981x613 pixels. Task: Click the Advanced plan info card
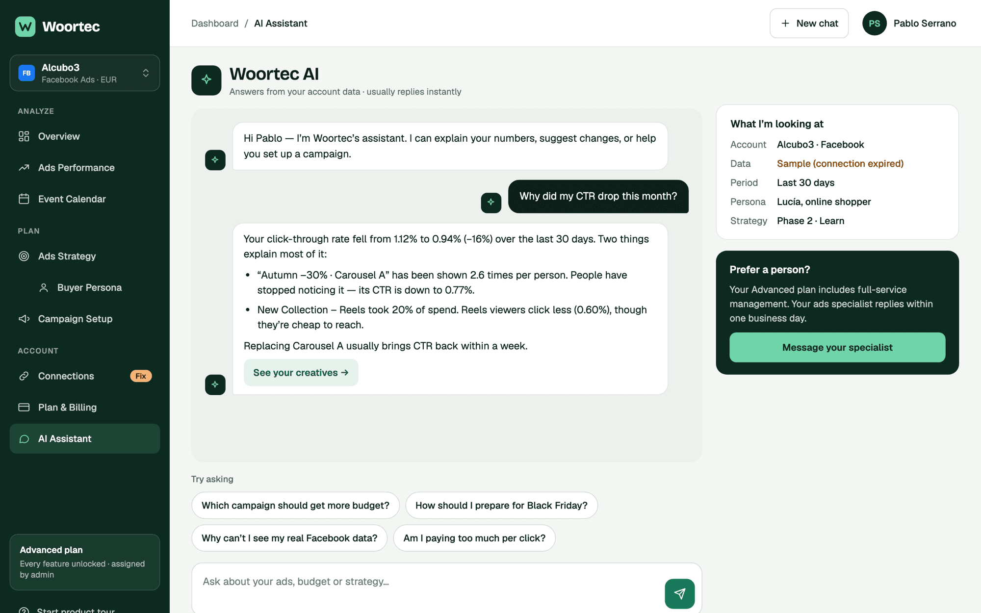click(85, 562)
